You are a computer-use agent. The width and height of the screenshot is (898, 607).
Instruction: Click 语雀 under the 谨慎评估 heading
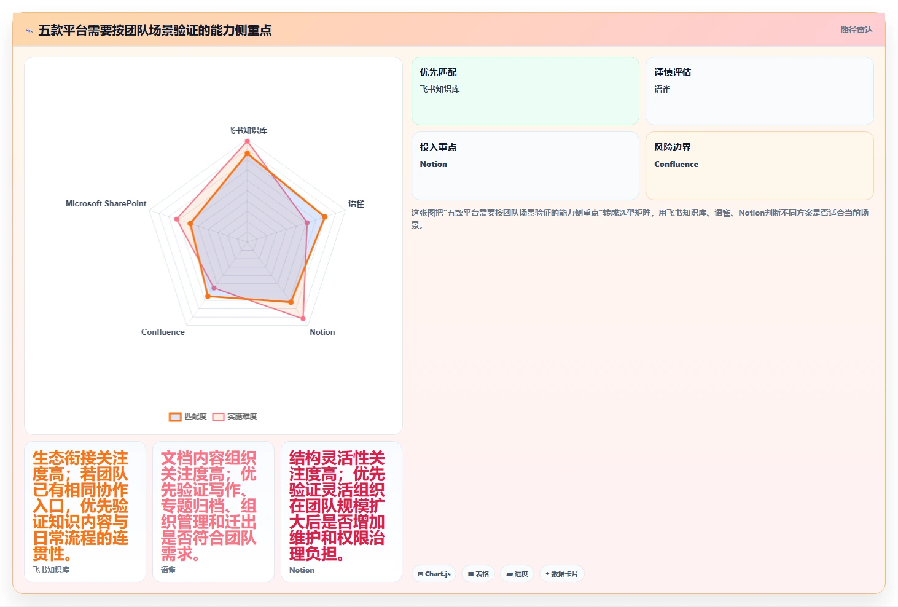[662, 89]
